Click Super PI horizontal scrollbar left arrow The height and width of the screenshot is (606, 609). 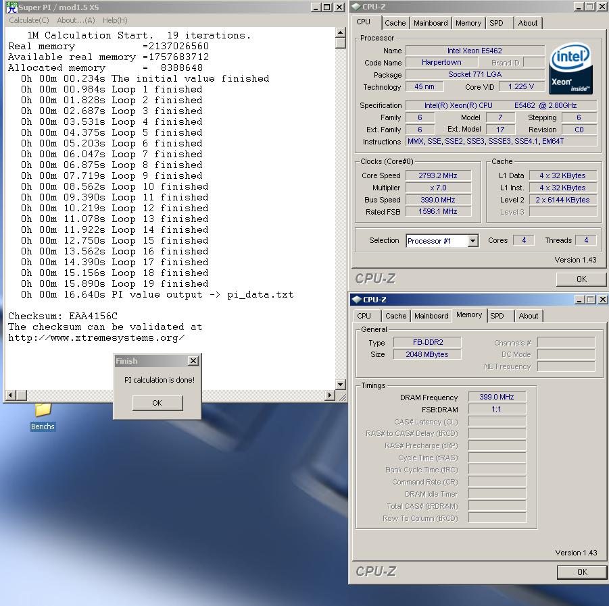click(x=11, y=395)
